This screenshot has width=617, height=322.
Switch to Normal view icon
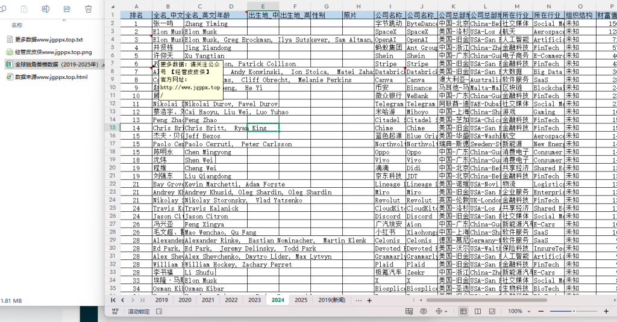coord(463,311)
